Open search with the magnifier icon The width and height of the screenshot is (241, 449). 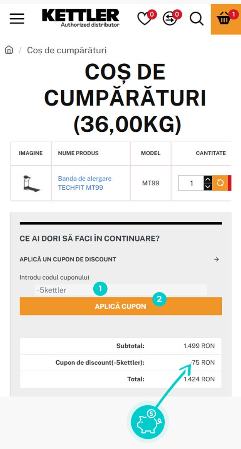[197, 19]
